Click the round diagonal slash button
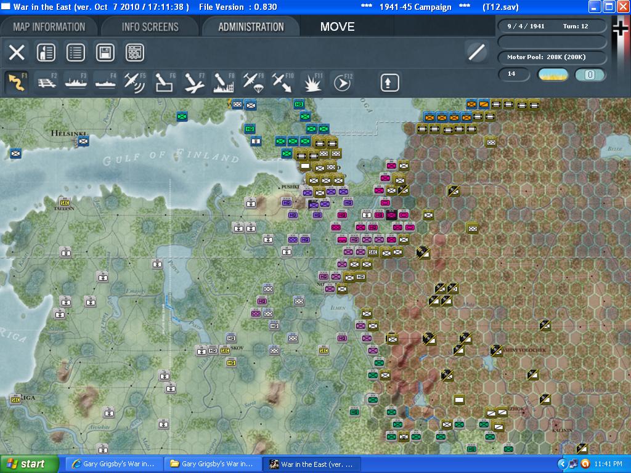Image resolution: width=631 pixels, height=473 pixels. click(477, 52)
